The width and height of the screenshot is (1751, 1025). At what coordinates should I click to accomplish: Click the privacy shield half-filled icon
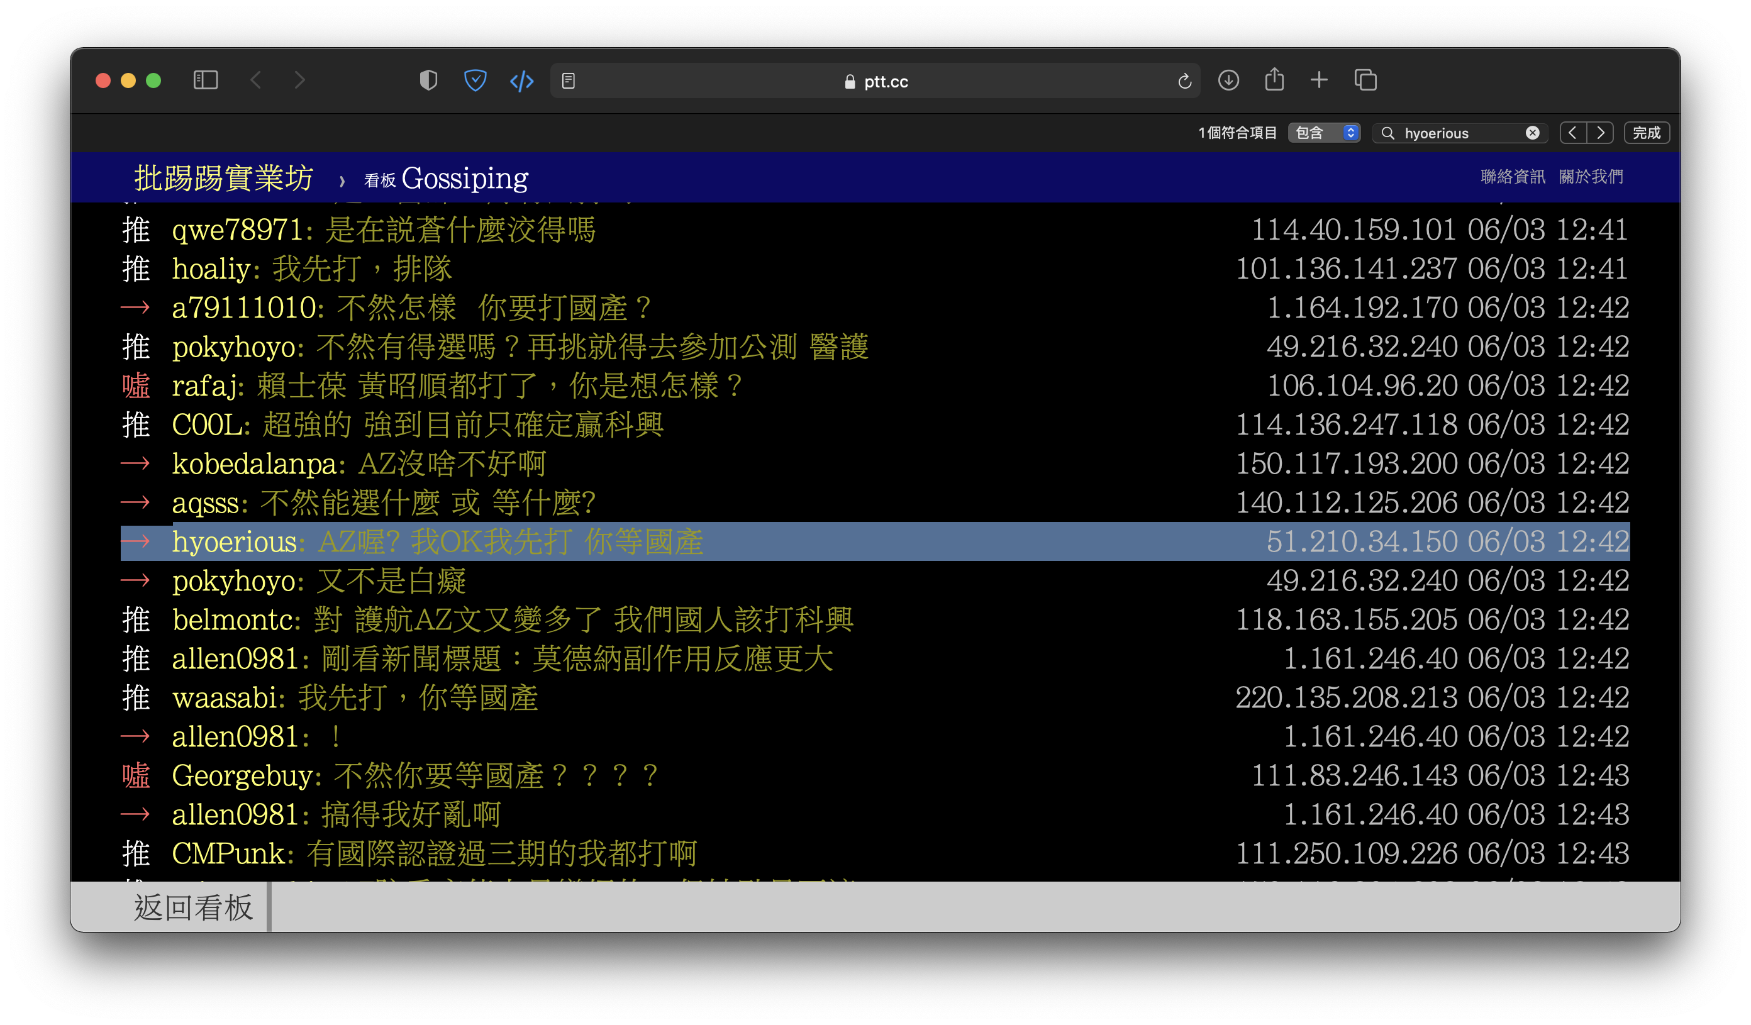pyautogui.click(x=428, y=80)
